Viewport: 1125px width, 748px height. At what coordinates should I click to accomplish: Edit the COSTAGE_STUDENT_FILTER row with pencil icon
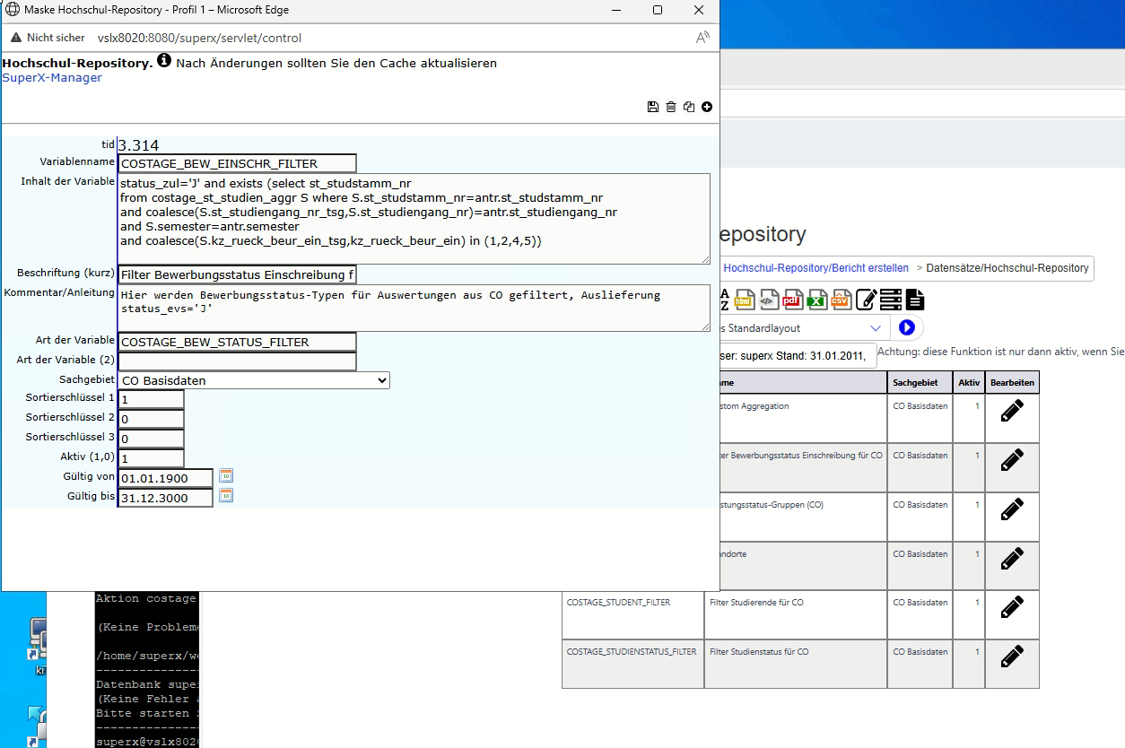pos(1011,607)
